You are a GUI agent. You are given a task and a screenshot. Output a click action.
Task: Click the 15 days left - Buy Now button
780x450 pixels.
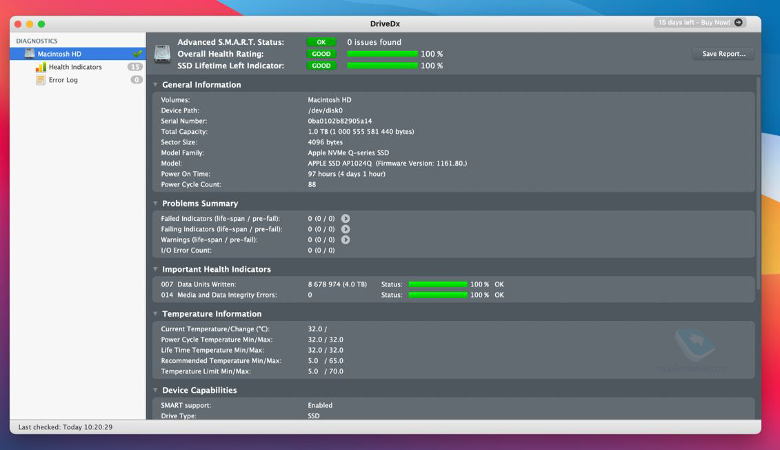pyautogui.click(x=699, y=22)
